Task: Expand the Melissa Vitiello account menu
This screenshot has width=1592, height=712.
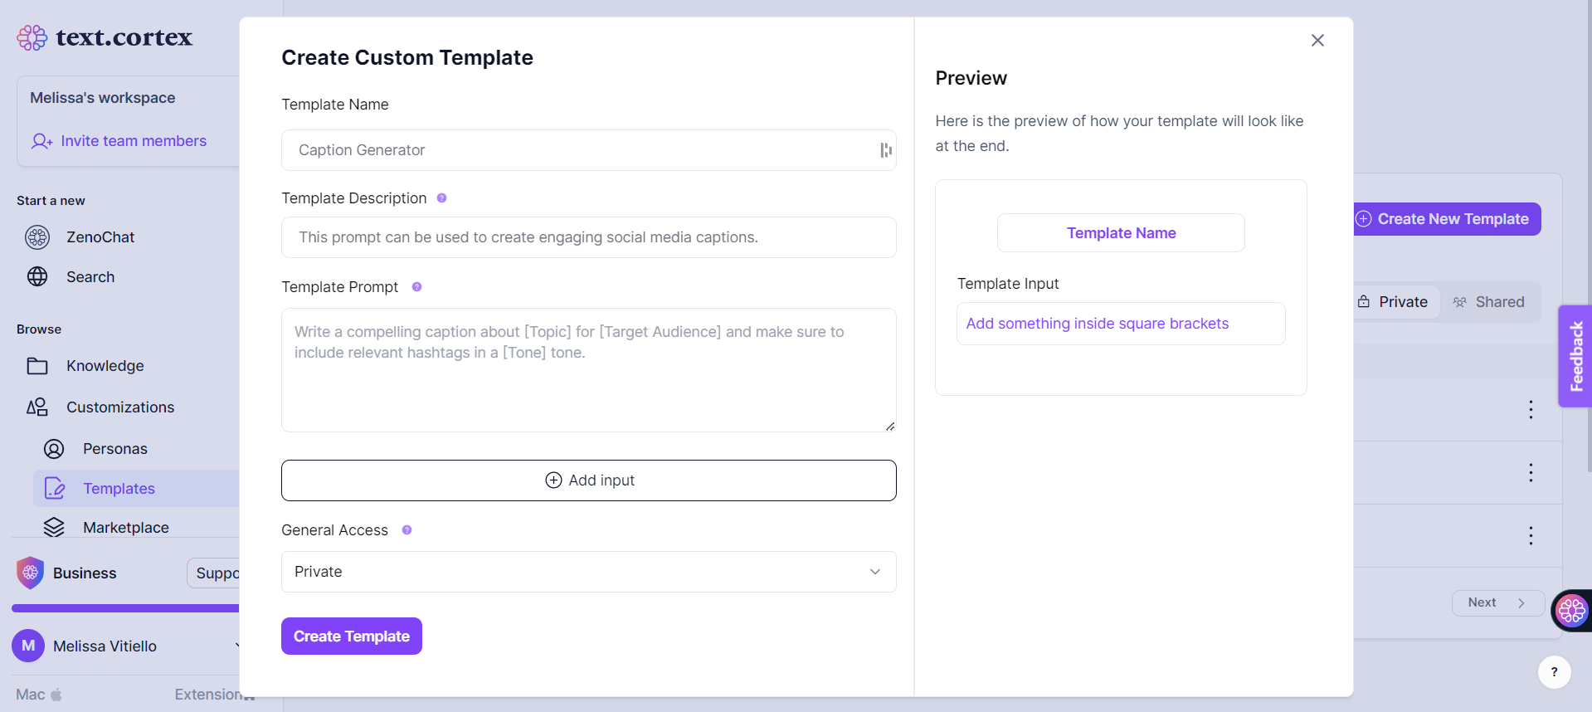Action: coord(237,646)
